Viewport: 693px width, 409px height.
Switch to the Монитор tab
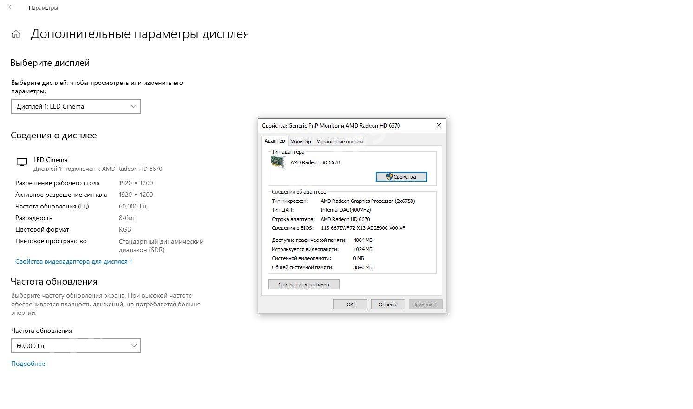pyautogui.click(x=301, y=142)
